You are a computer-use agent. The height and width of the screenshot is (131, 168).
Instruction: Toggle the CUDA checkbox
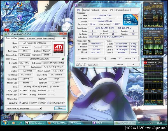click(x=31, y=103)
